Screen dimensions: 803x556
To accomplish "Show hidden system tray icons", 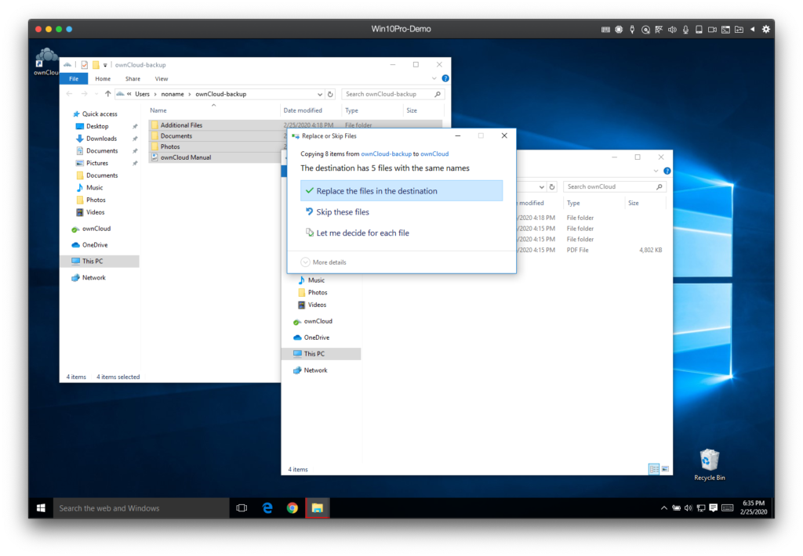I will (x=663, y=508).
